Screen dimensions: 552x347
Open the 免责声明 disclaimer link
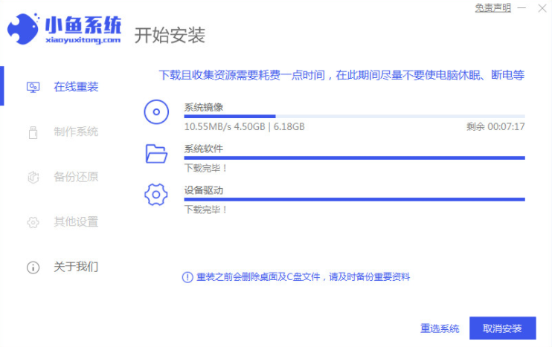(x=492, y=7)
